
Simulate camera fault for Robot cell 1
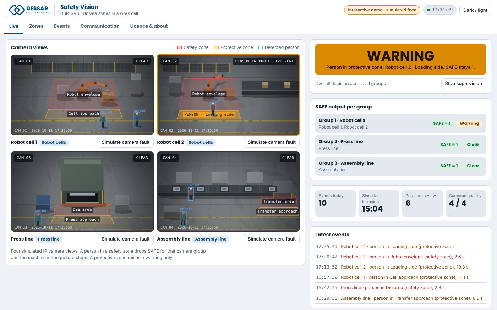click(x=126, y=142)
